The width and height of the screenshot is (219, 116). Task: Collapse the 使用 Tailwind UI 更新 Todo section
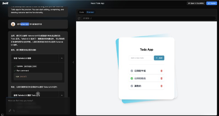tap(62, 95)
